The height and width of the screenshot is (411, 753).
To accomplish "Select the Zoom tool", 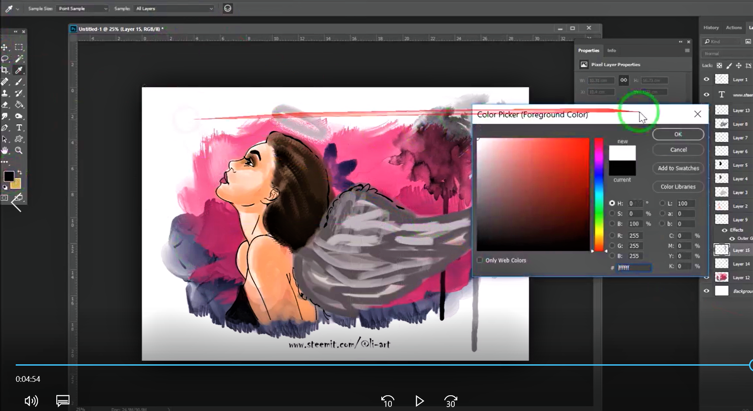I will [x=19, y=151].
